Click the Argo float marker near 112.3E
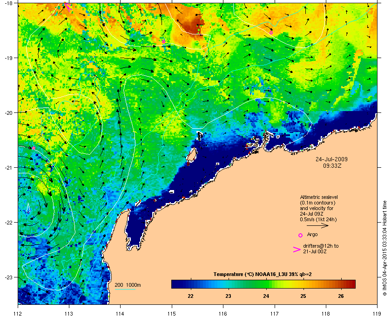The image size is (391, 316). pyautogui.click(x=34, y=148)
